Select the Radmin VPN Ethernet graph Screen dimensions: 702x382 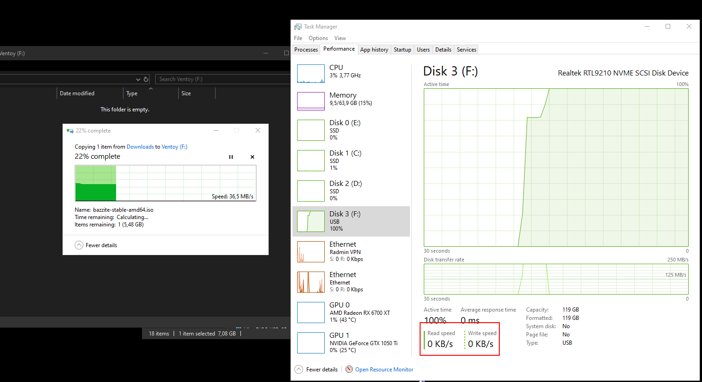coord(310,251)
